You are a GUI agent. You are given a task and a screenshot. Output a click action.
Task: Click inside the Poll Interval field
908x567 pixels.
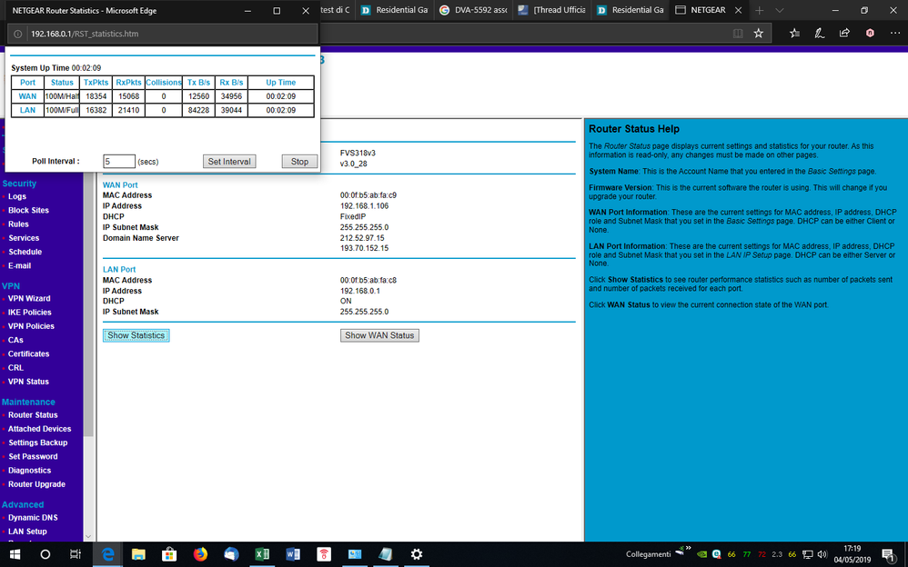click(119, 161)
